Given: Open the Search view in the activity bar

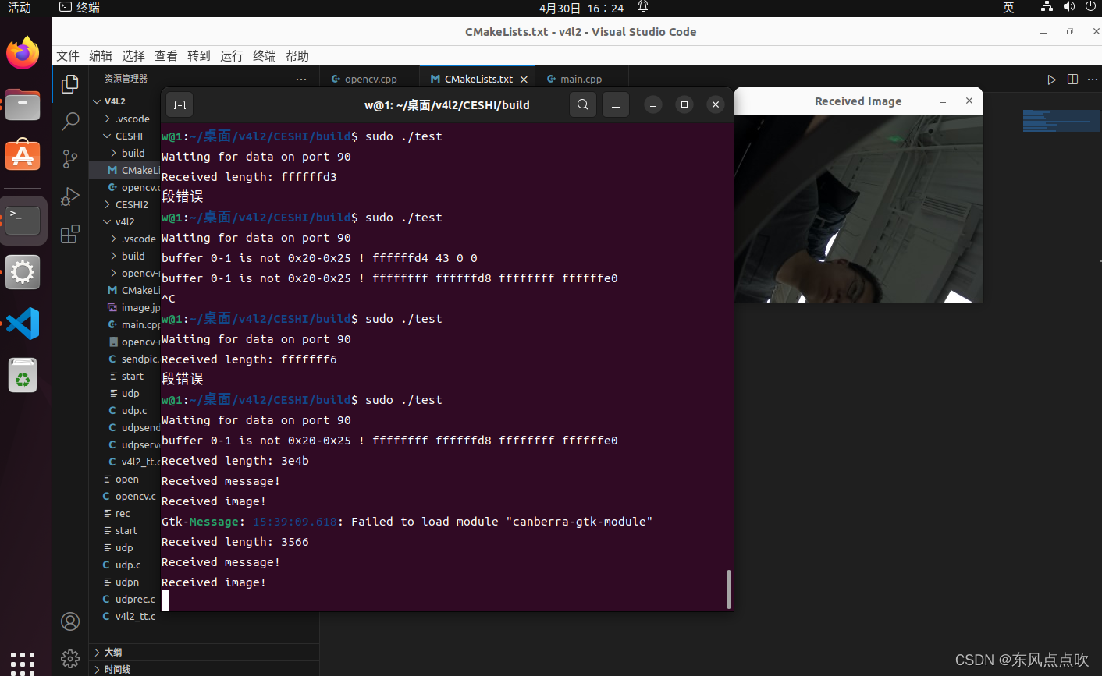Looking at the screenshot, I should [x=70, y=121].
